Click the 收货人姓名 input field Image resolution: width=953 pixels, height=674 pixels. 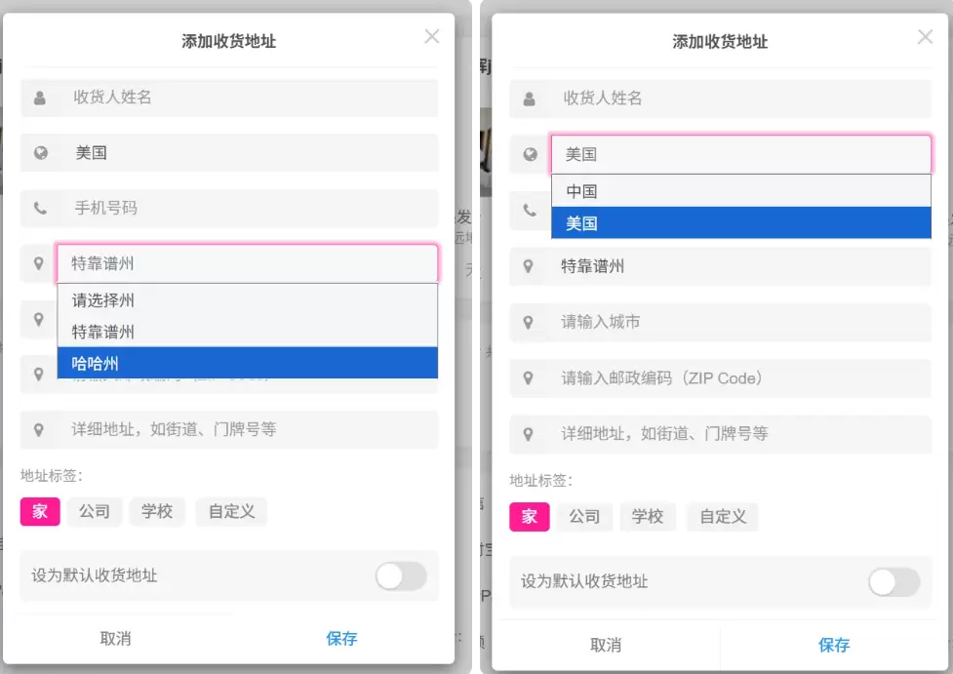coord(244,98)
